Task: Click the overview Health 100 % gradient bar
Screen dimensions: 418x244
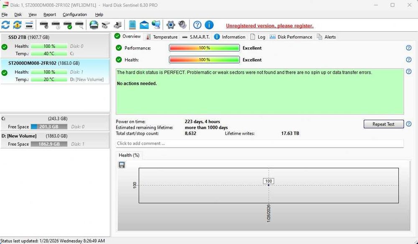Action: (x=204, y=60)
